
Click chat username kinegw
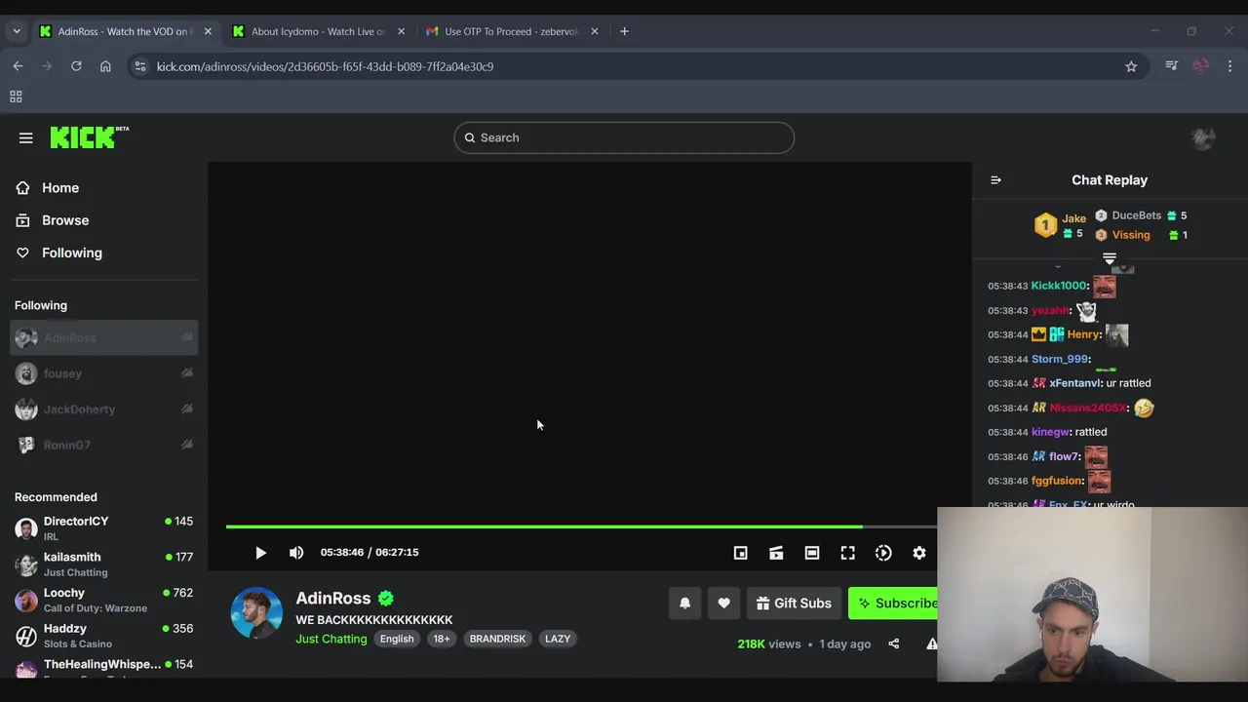click(x=1050, y=432)
